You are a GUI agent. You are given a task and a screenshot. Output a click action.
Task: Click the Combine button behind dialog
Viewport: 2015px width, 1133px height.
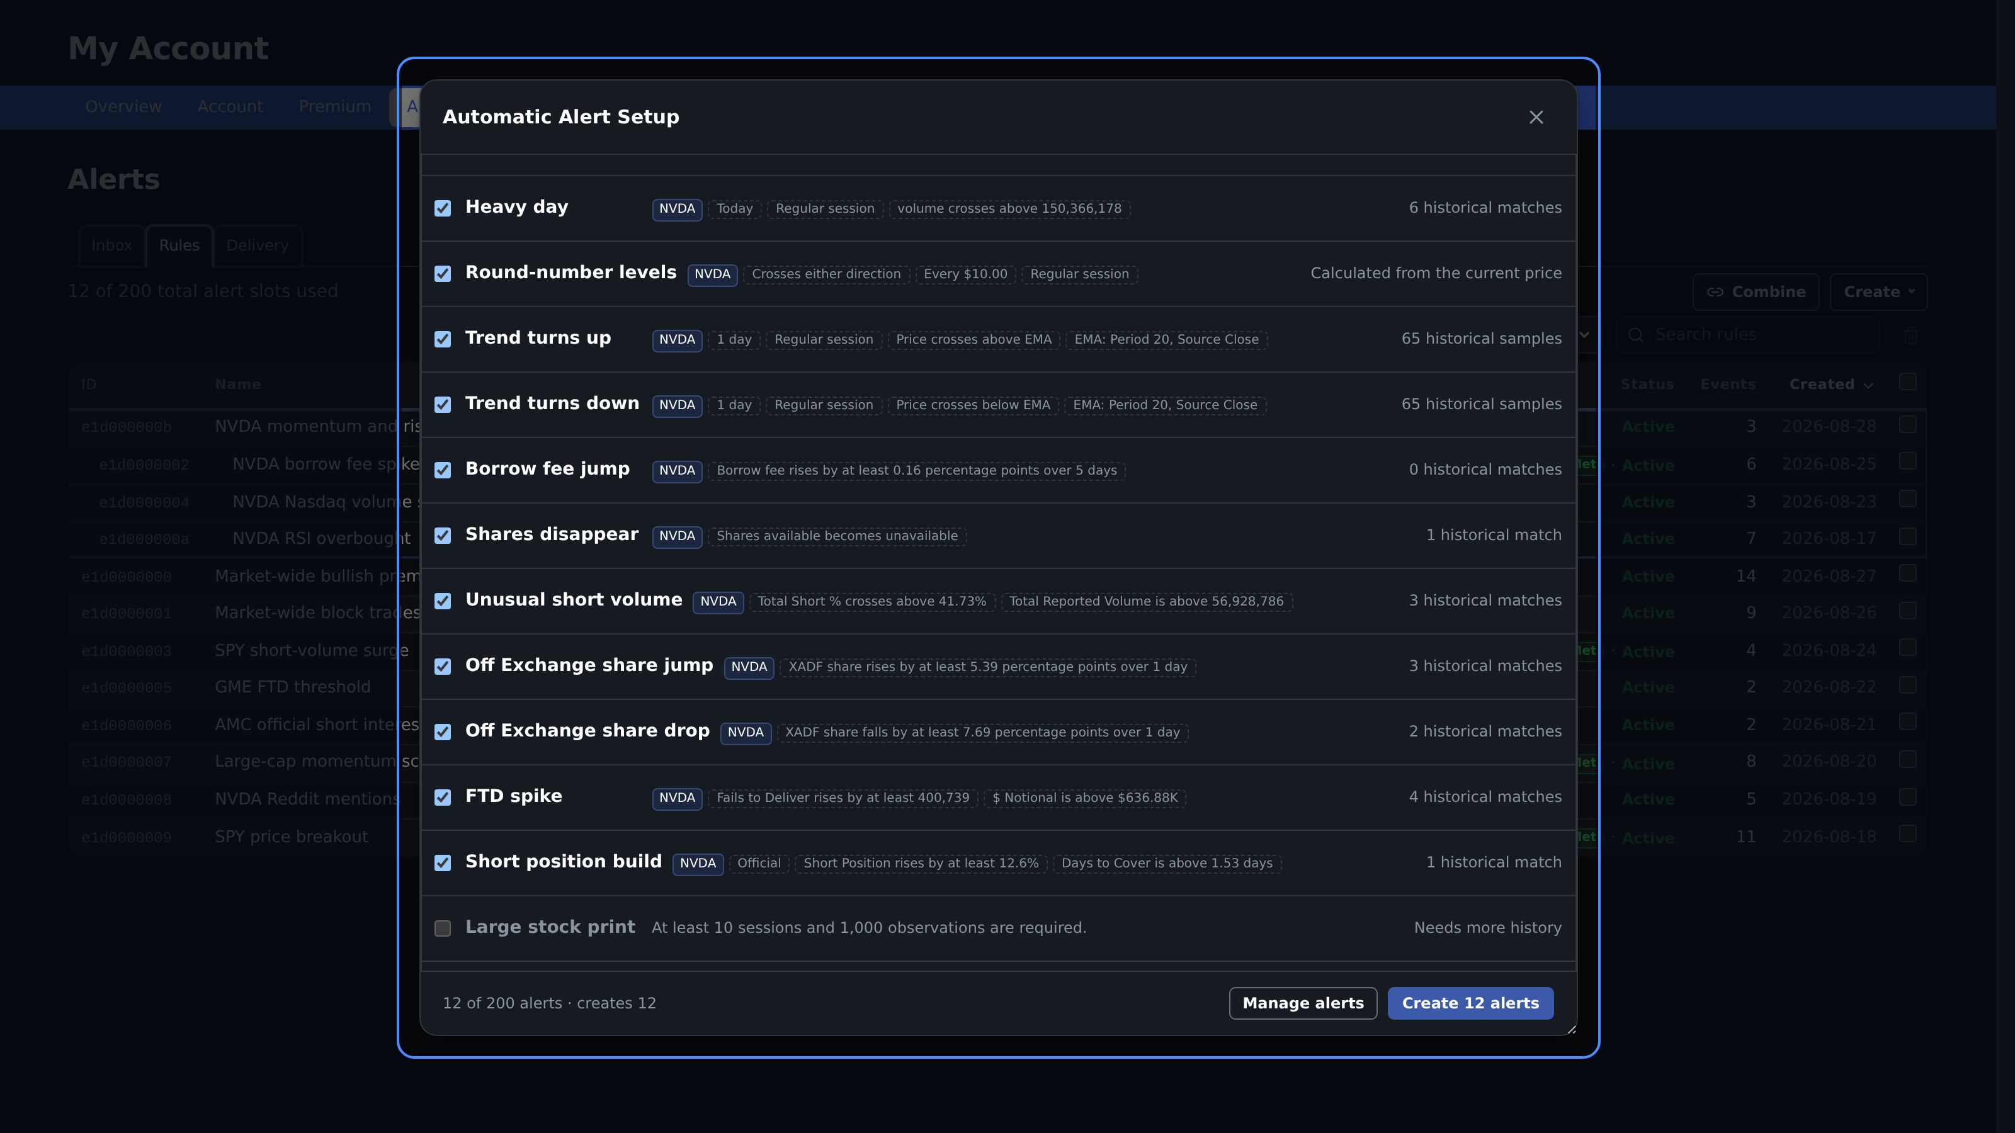pos(1756,293)
